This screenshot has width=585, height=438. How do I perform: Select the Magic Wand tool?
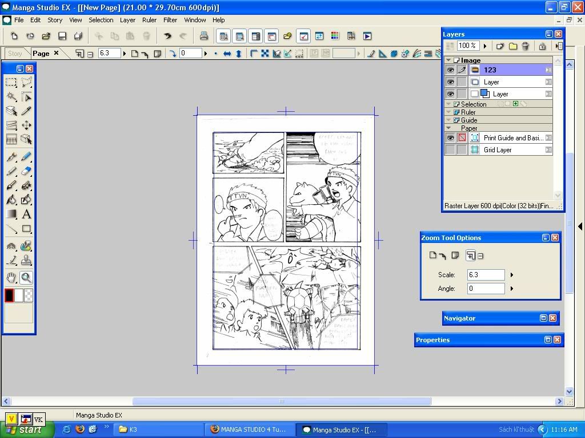(11, 96)
